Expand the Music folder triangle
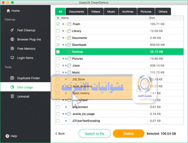The image size is (188, 143). point(63,72)
